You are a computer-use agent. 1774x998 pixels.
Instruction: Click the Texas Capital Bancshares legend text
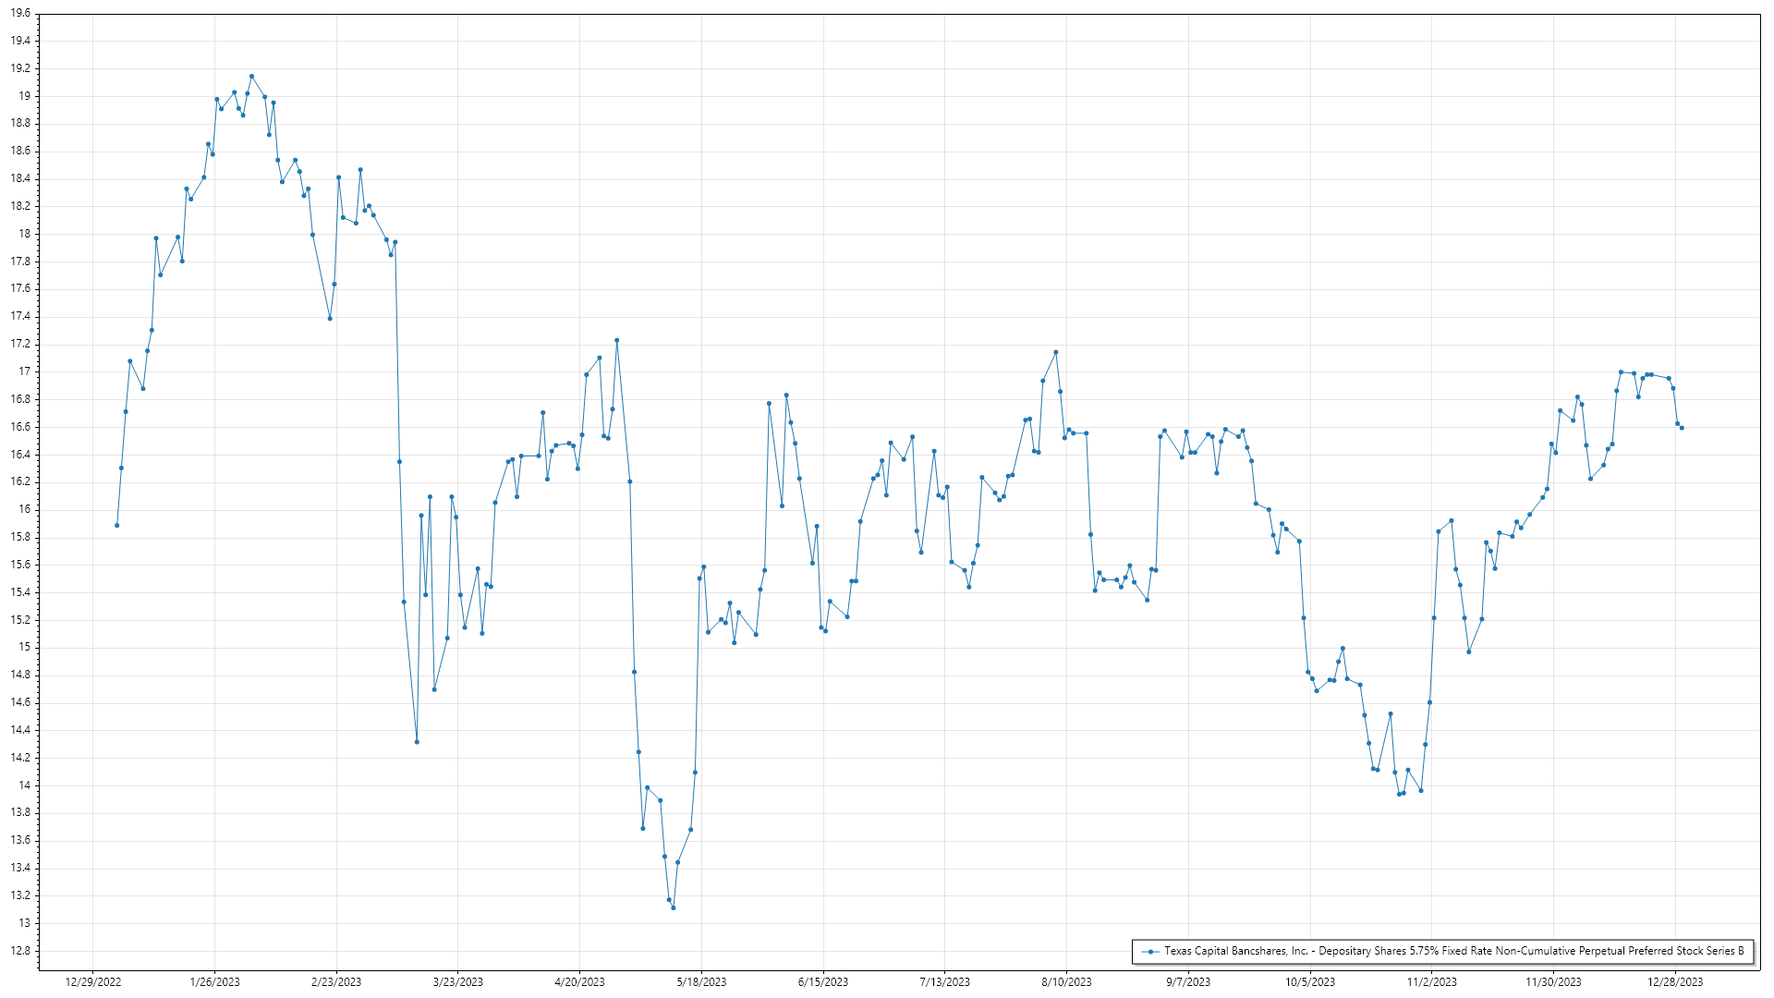[1453, 951]
